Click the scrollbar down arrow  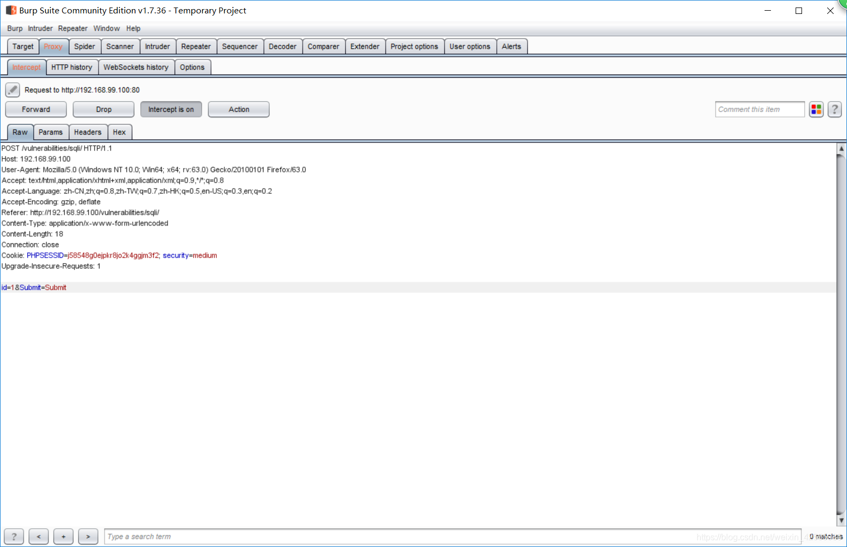pyautogui.click(x=842, y=520)
